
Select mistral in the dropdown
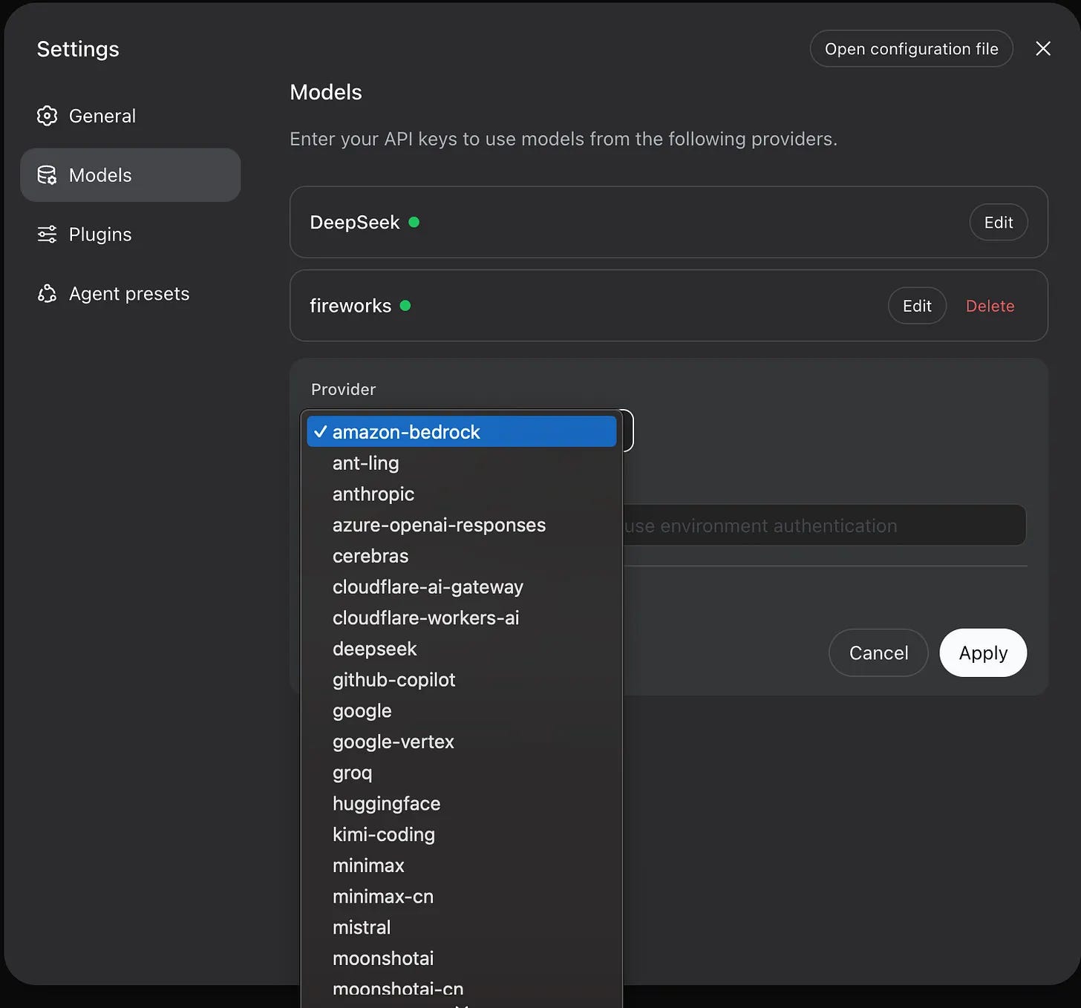point(462,927)
